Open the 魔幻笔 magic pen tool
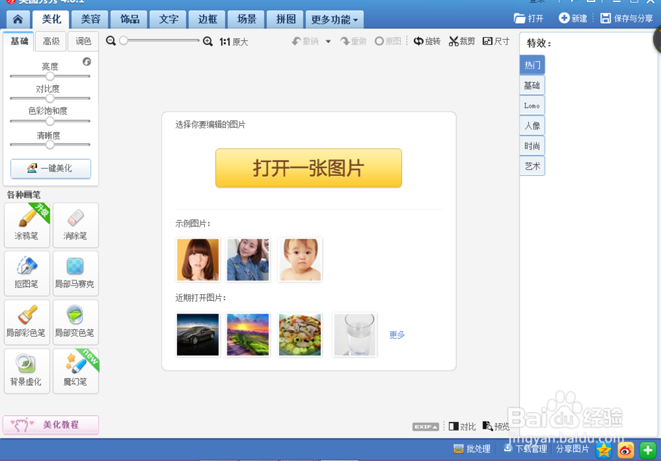The image size is (661, 461). pos(75,370)
